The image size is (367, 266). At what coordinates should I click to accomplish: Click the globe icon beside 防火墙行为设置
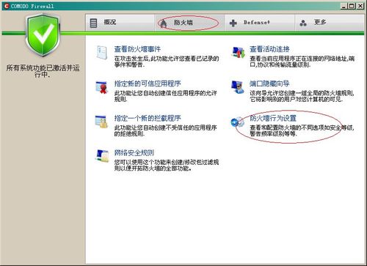(x=237, y=122)
